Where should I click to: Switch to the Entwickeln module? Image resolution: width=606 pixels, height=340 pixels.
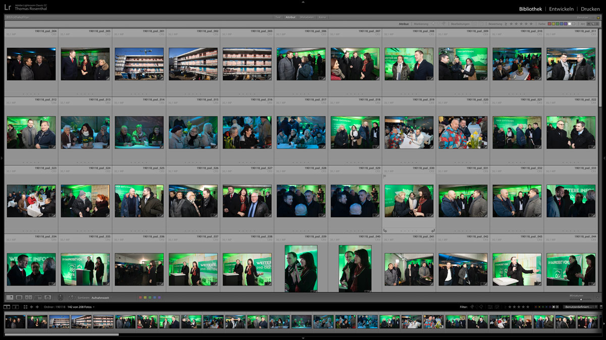pyautogui.click(x=561, y=9)
